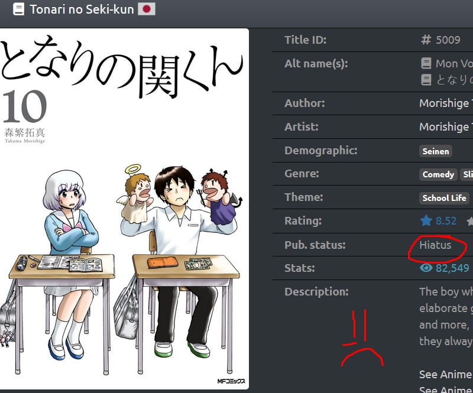Click the Hiatus publication status text
Screen dimensions: 473x393
435,245
